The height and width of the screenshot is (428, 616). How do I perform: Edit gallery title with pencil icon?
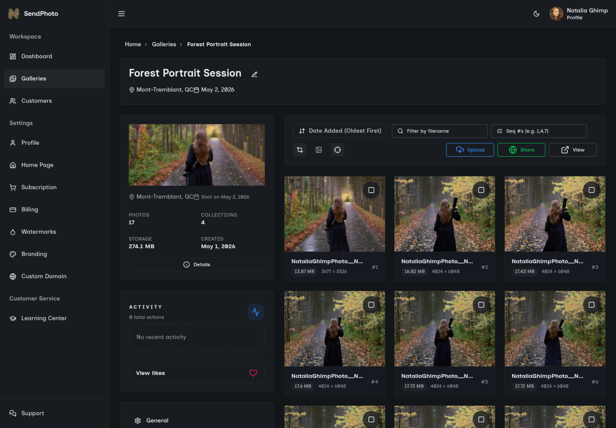click(254, 75)
